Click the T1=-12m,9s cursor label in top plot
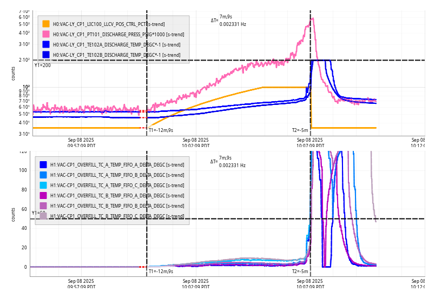 161,130
